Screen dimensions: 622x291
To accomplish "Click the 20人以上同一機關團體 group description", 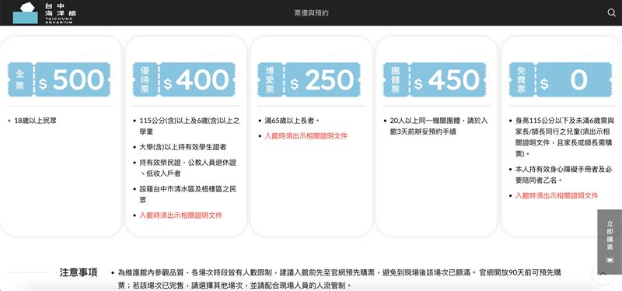I will [x=439, y=126].
